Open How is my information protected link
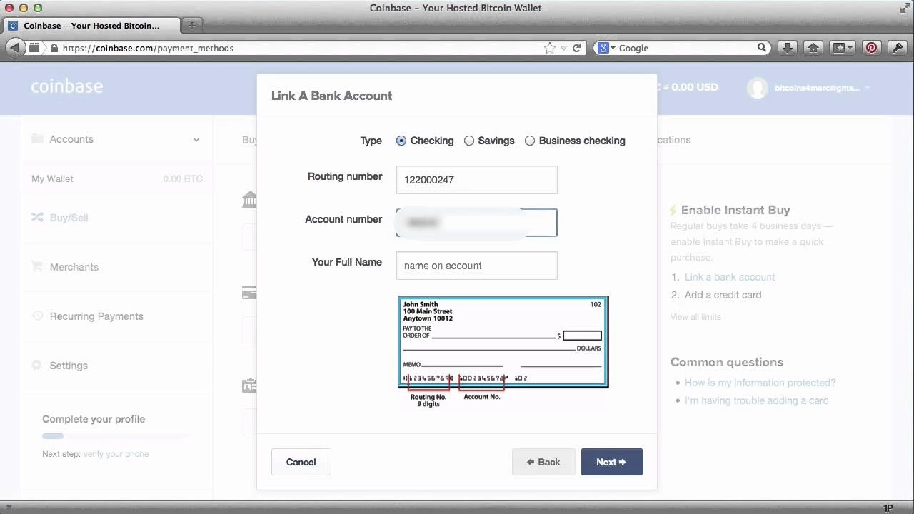Image resolution: width=914 pixels, height=514 pixels. click(x=760, y=383)
